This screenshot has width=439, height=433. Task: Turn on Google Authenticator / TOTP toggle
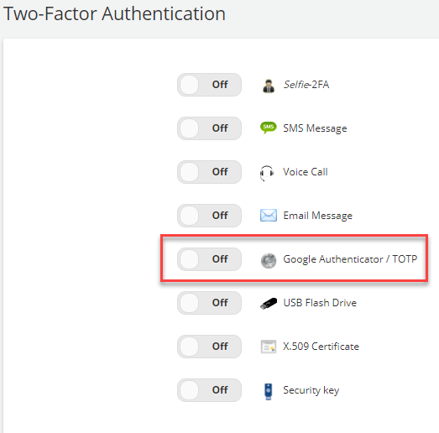(x=209, y=259)
